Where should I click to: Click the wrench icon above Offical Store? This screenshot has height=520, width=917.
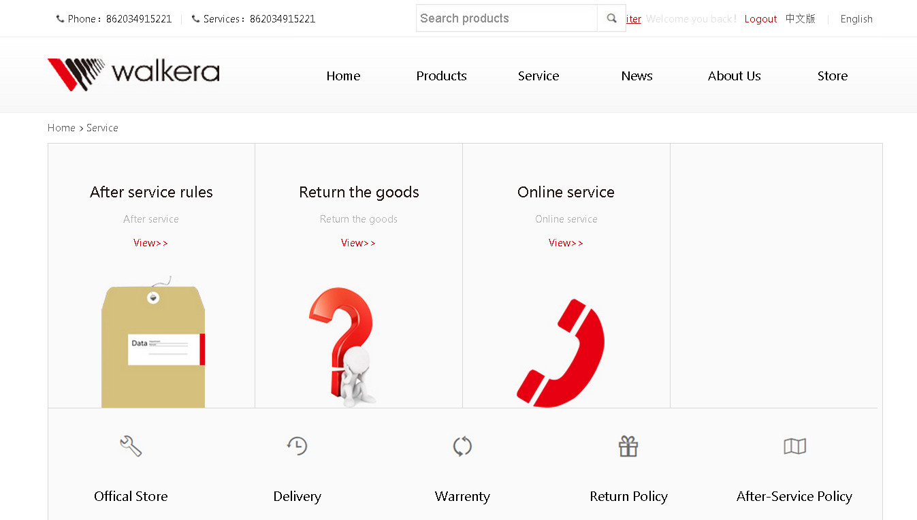point(131,446)
